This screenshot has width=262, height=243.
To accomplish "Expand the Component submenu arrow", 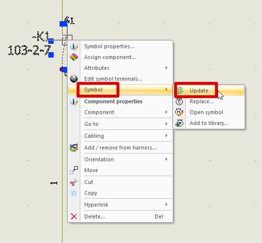I will click(x=166, y=112).
